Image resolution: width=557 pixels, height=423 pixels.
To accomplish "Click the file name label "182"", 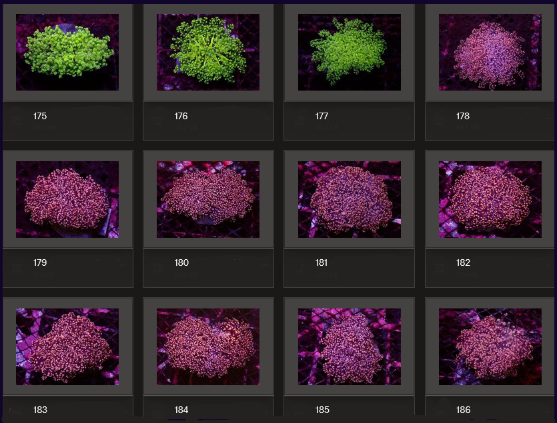I will [463, 262].
